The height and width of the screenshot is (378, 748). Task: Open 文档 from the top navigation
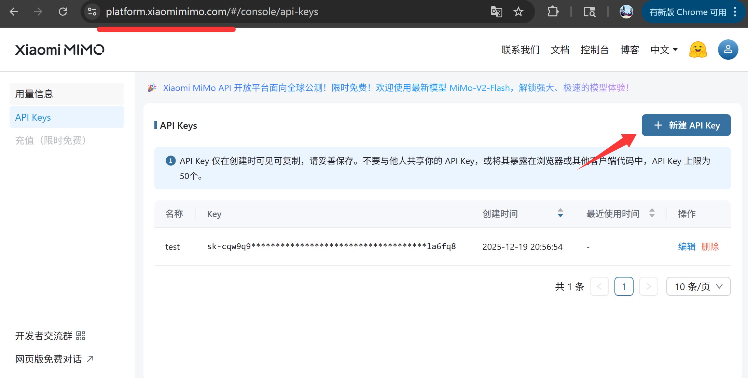click(560, 50)
